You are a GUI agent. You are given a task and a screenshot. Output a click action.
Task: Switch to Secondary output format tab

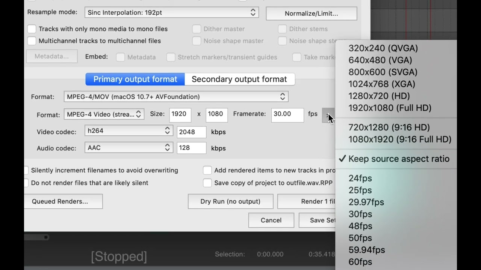pyautogui.click(x=239, y=79)
